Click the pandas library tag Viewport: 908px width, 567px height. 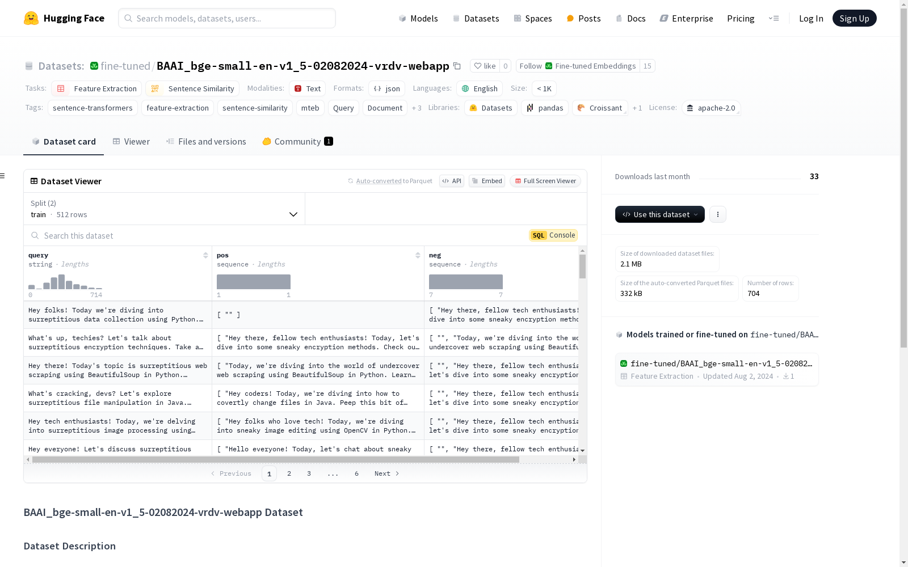point(545,108)
